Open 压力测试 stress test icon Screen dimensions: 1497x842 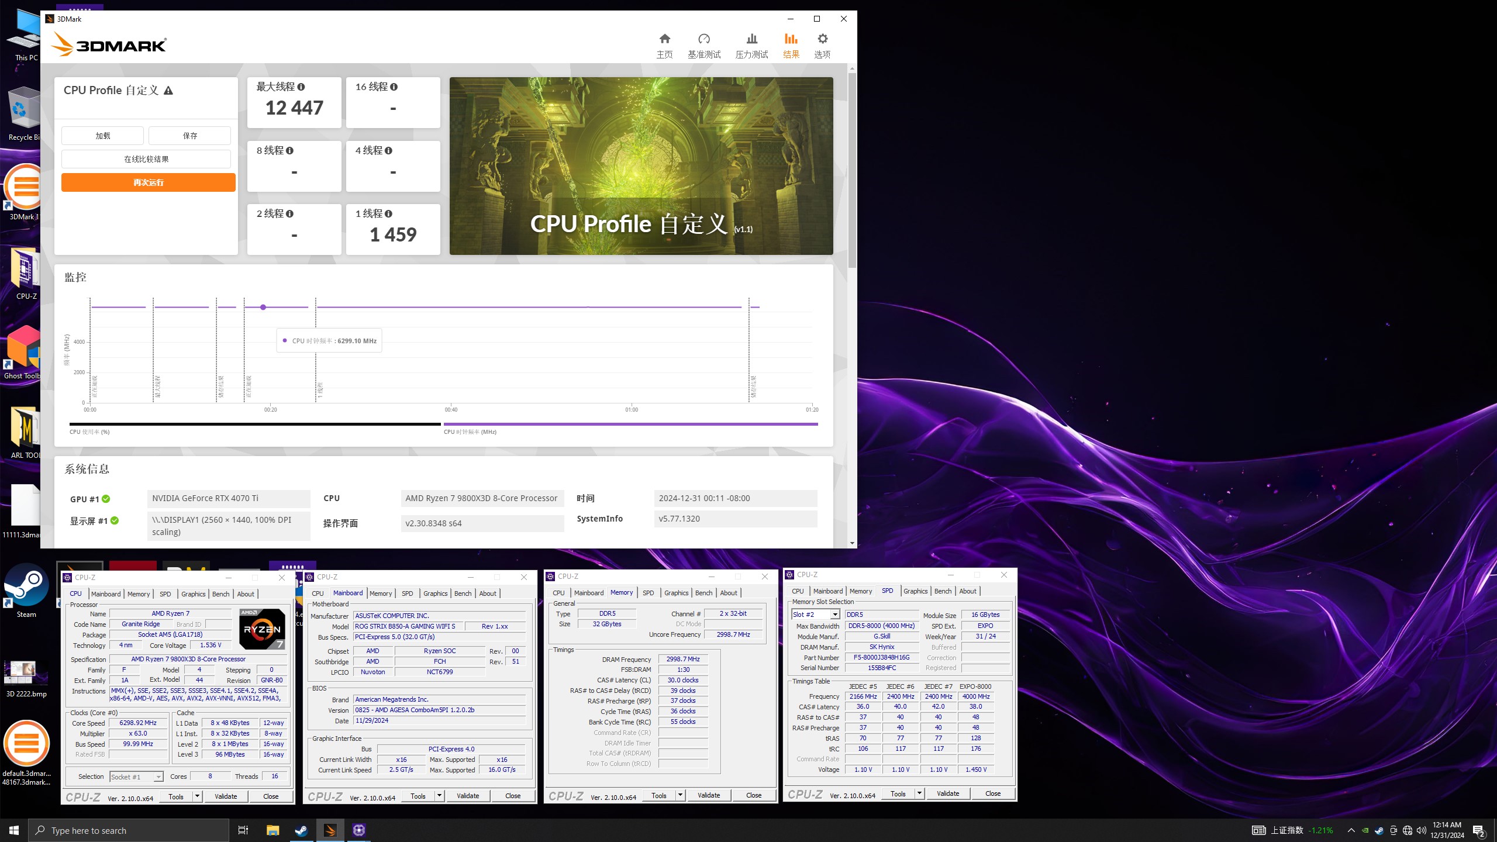pos(751,46)
